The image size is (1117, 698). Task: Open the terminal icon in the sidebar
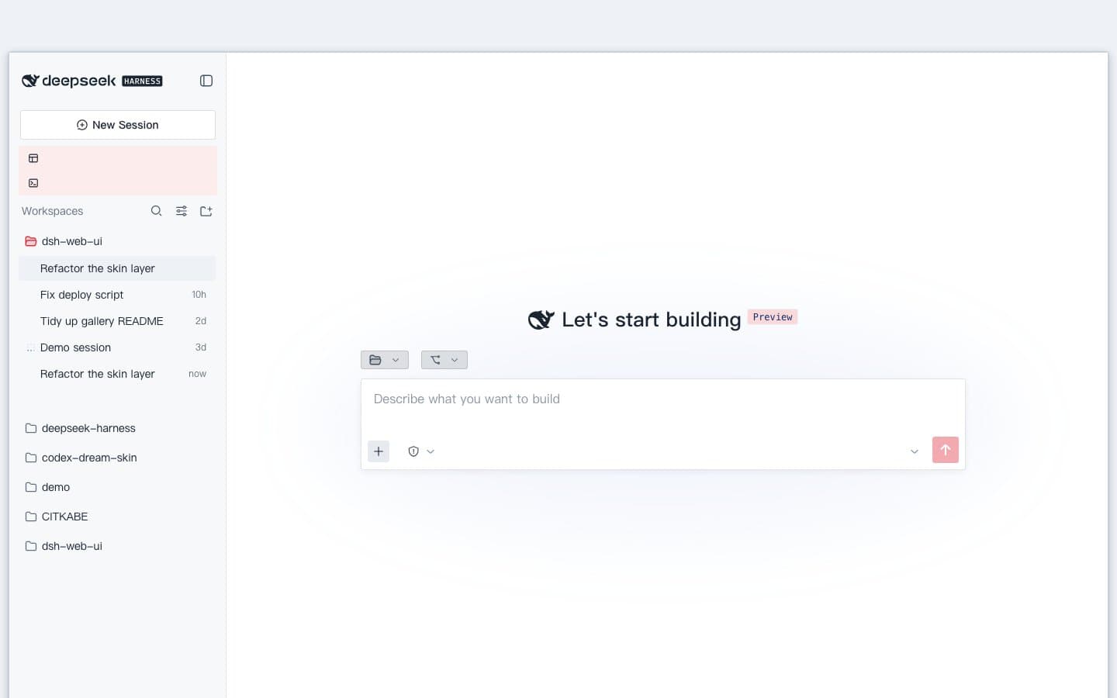pos(33,183)
